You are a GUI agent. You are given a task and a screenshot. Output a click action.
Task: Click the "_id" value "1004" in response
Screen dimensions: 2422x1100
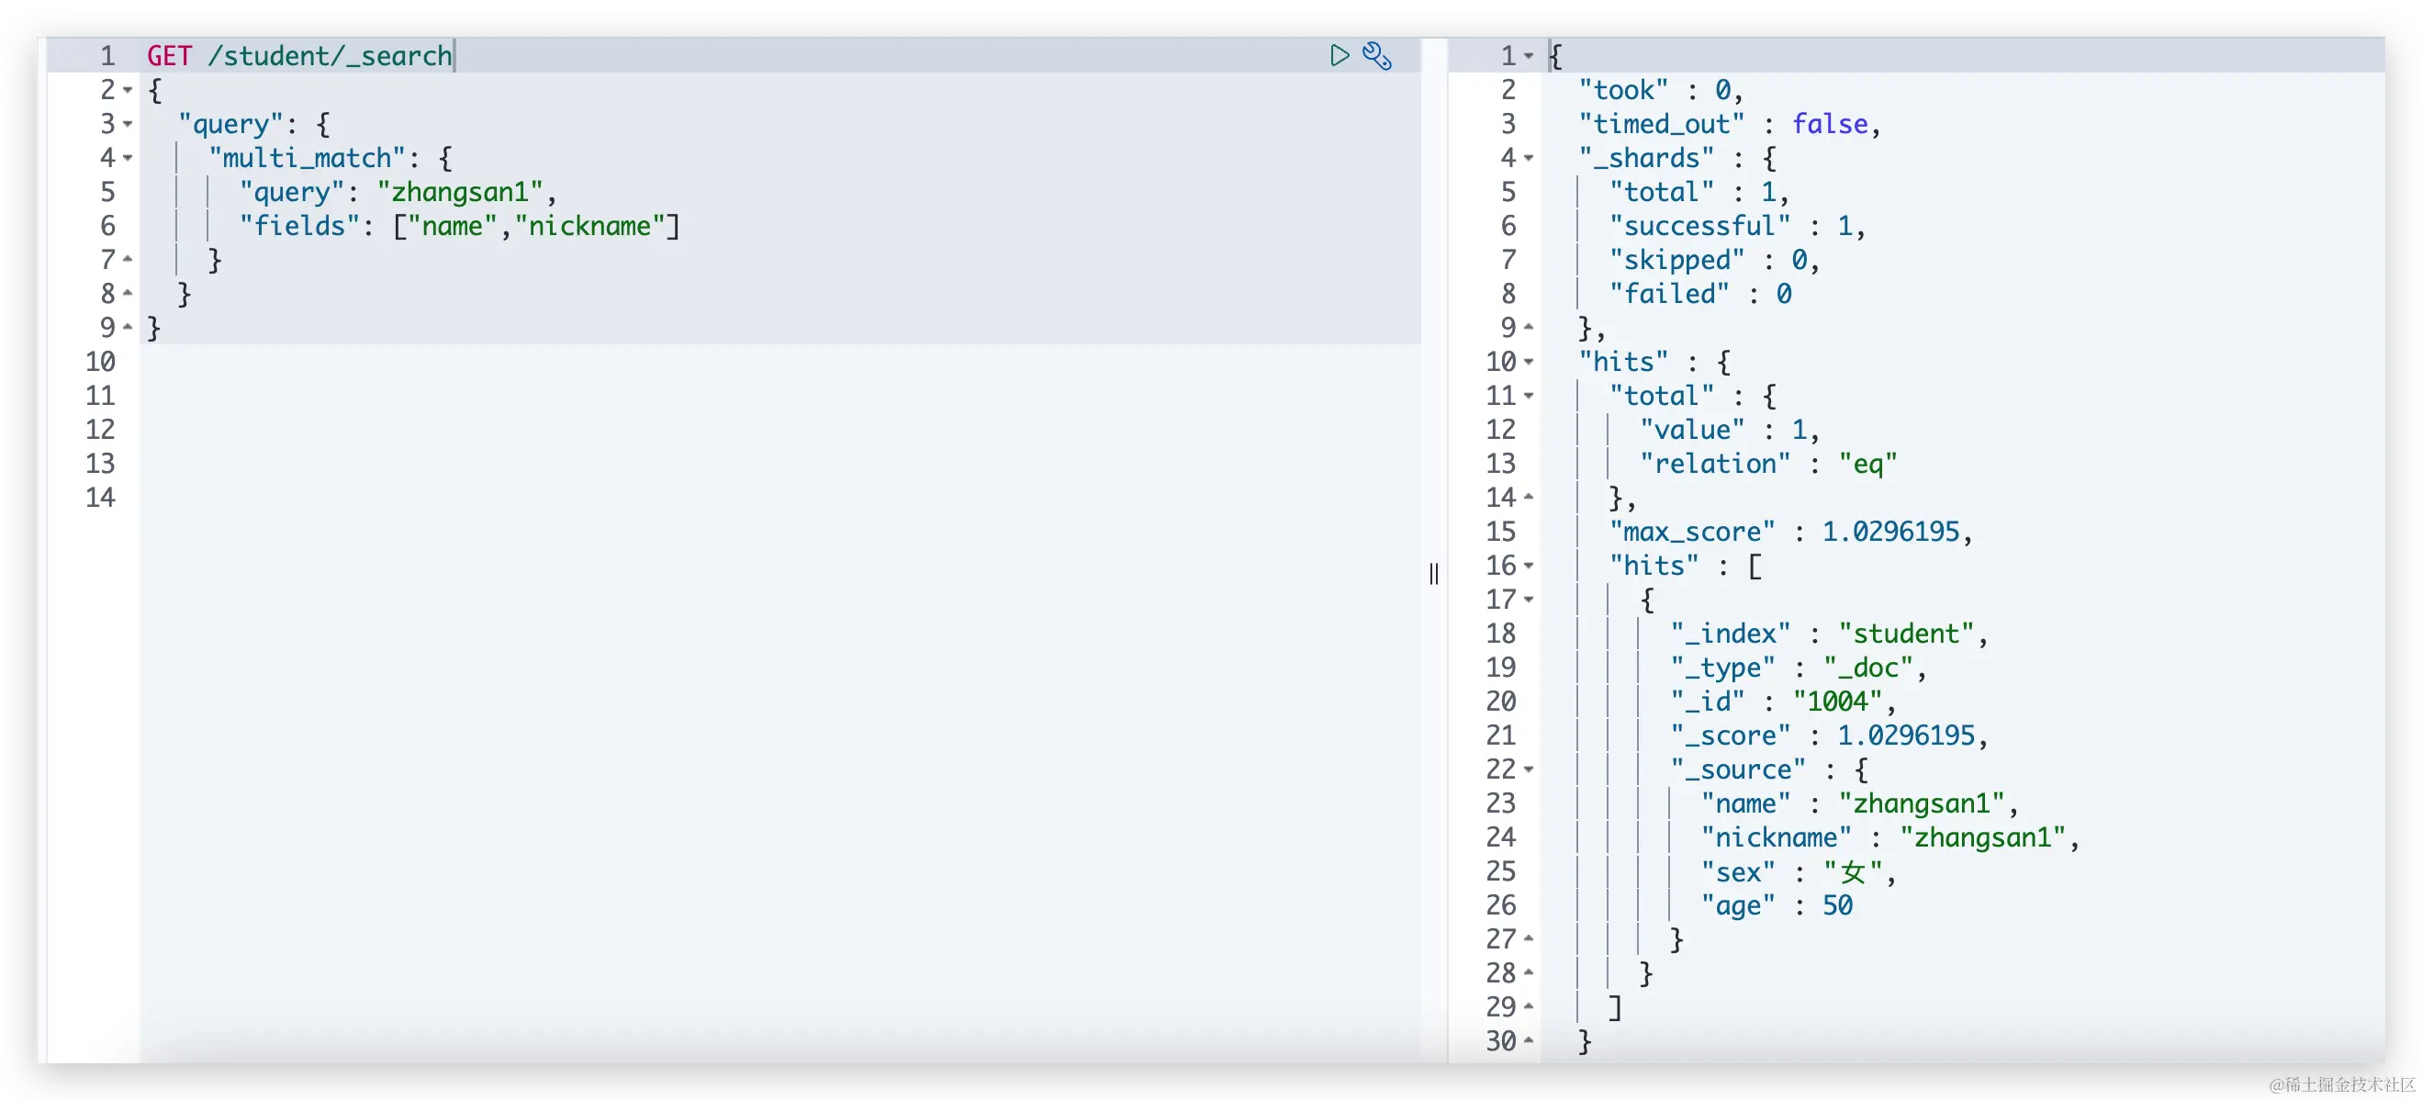point(1837,702)
